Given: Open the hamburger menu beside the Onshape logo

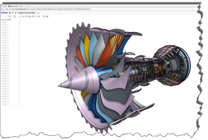Looking at the screenshot, I should tap(10, 13).
